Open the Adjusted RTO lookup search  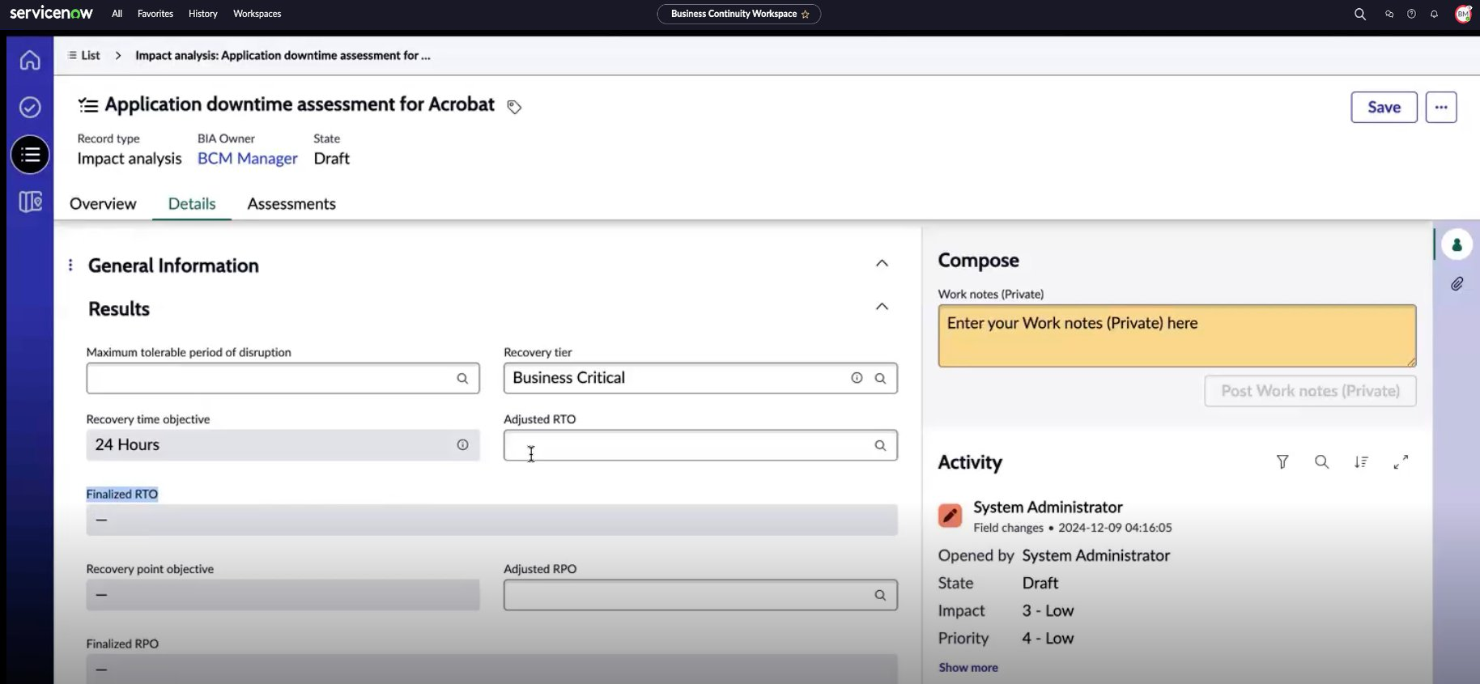click(880, 445)
